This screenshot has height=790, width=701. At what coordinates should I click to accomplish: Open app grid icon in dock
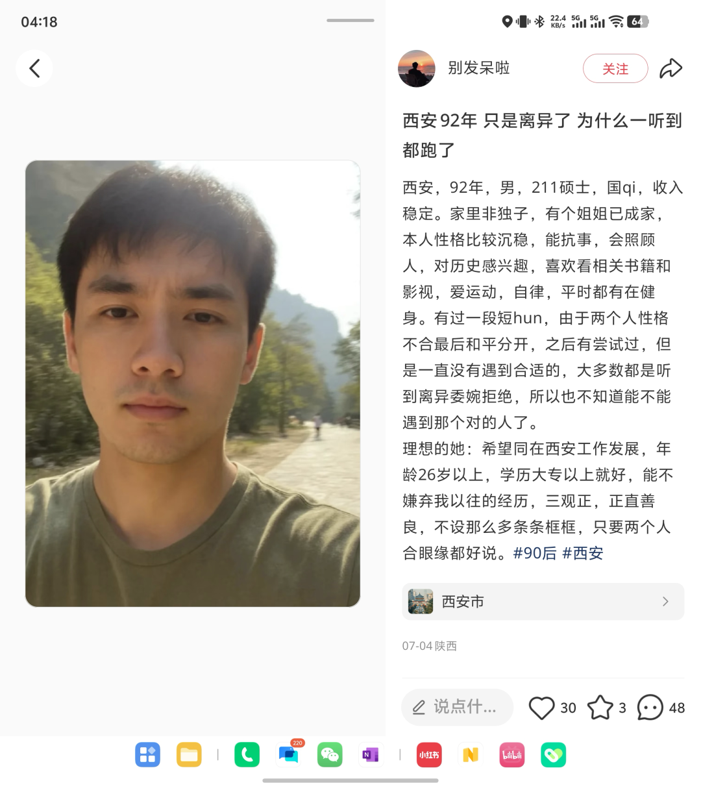(147, 754)
